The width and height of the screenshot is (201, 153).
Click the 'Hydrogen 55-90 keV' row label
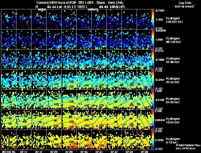tap(173, 60)
